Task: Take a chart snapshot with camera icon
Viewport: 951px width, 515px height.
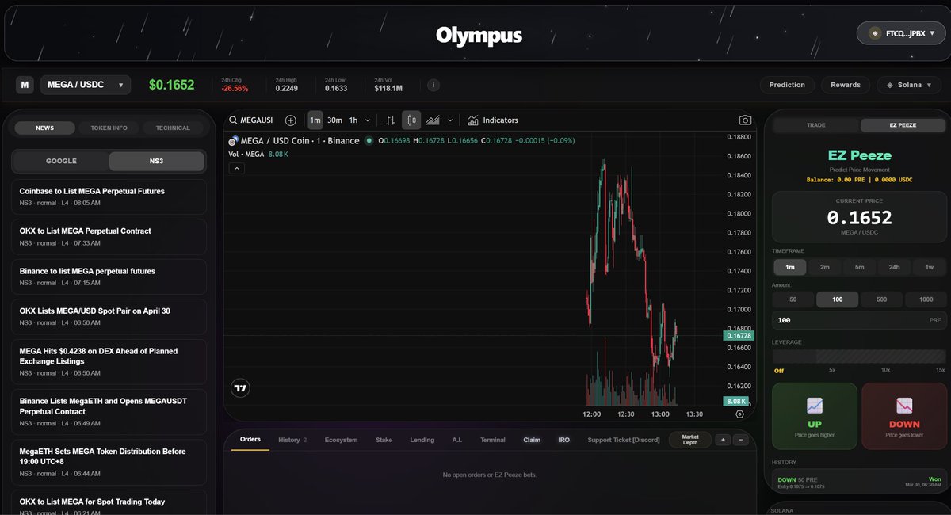Action: pyautogui.click(x=745, y=120)
